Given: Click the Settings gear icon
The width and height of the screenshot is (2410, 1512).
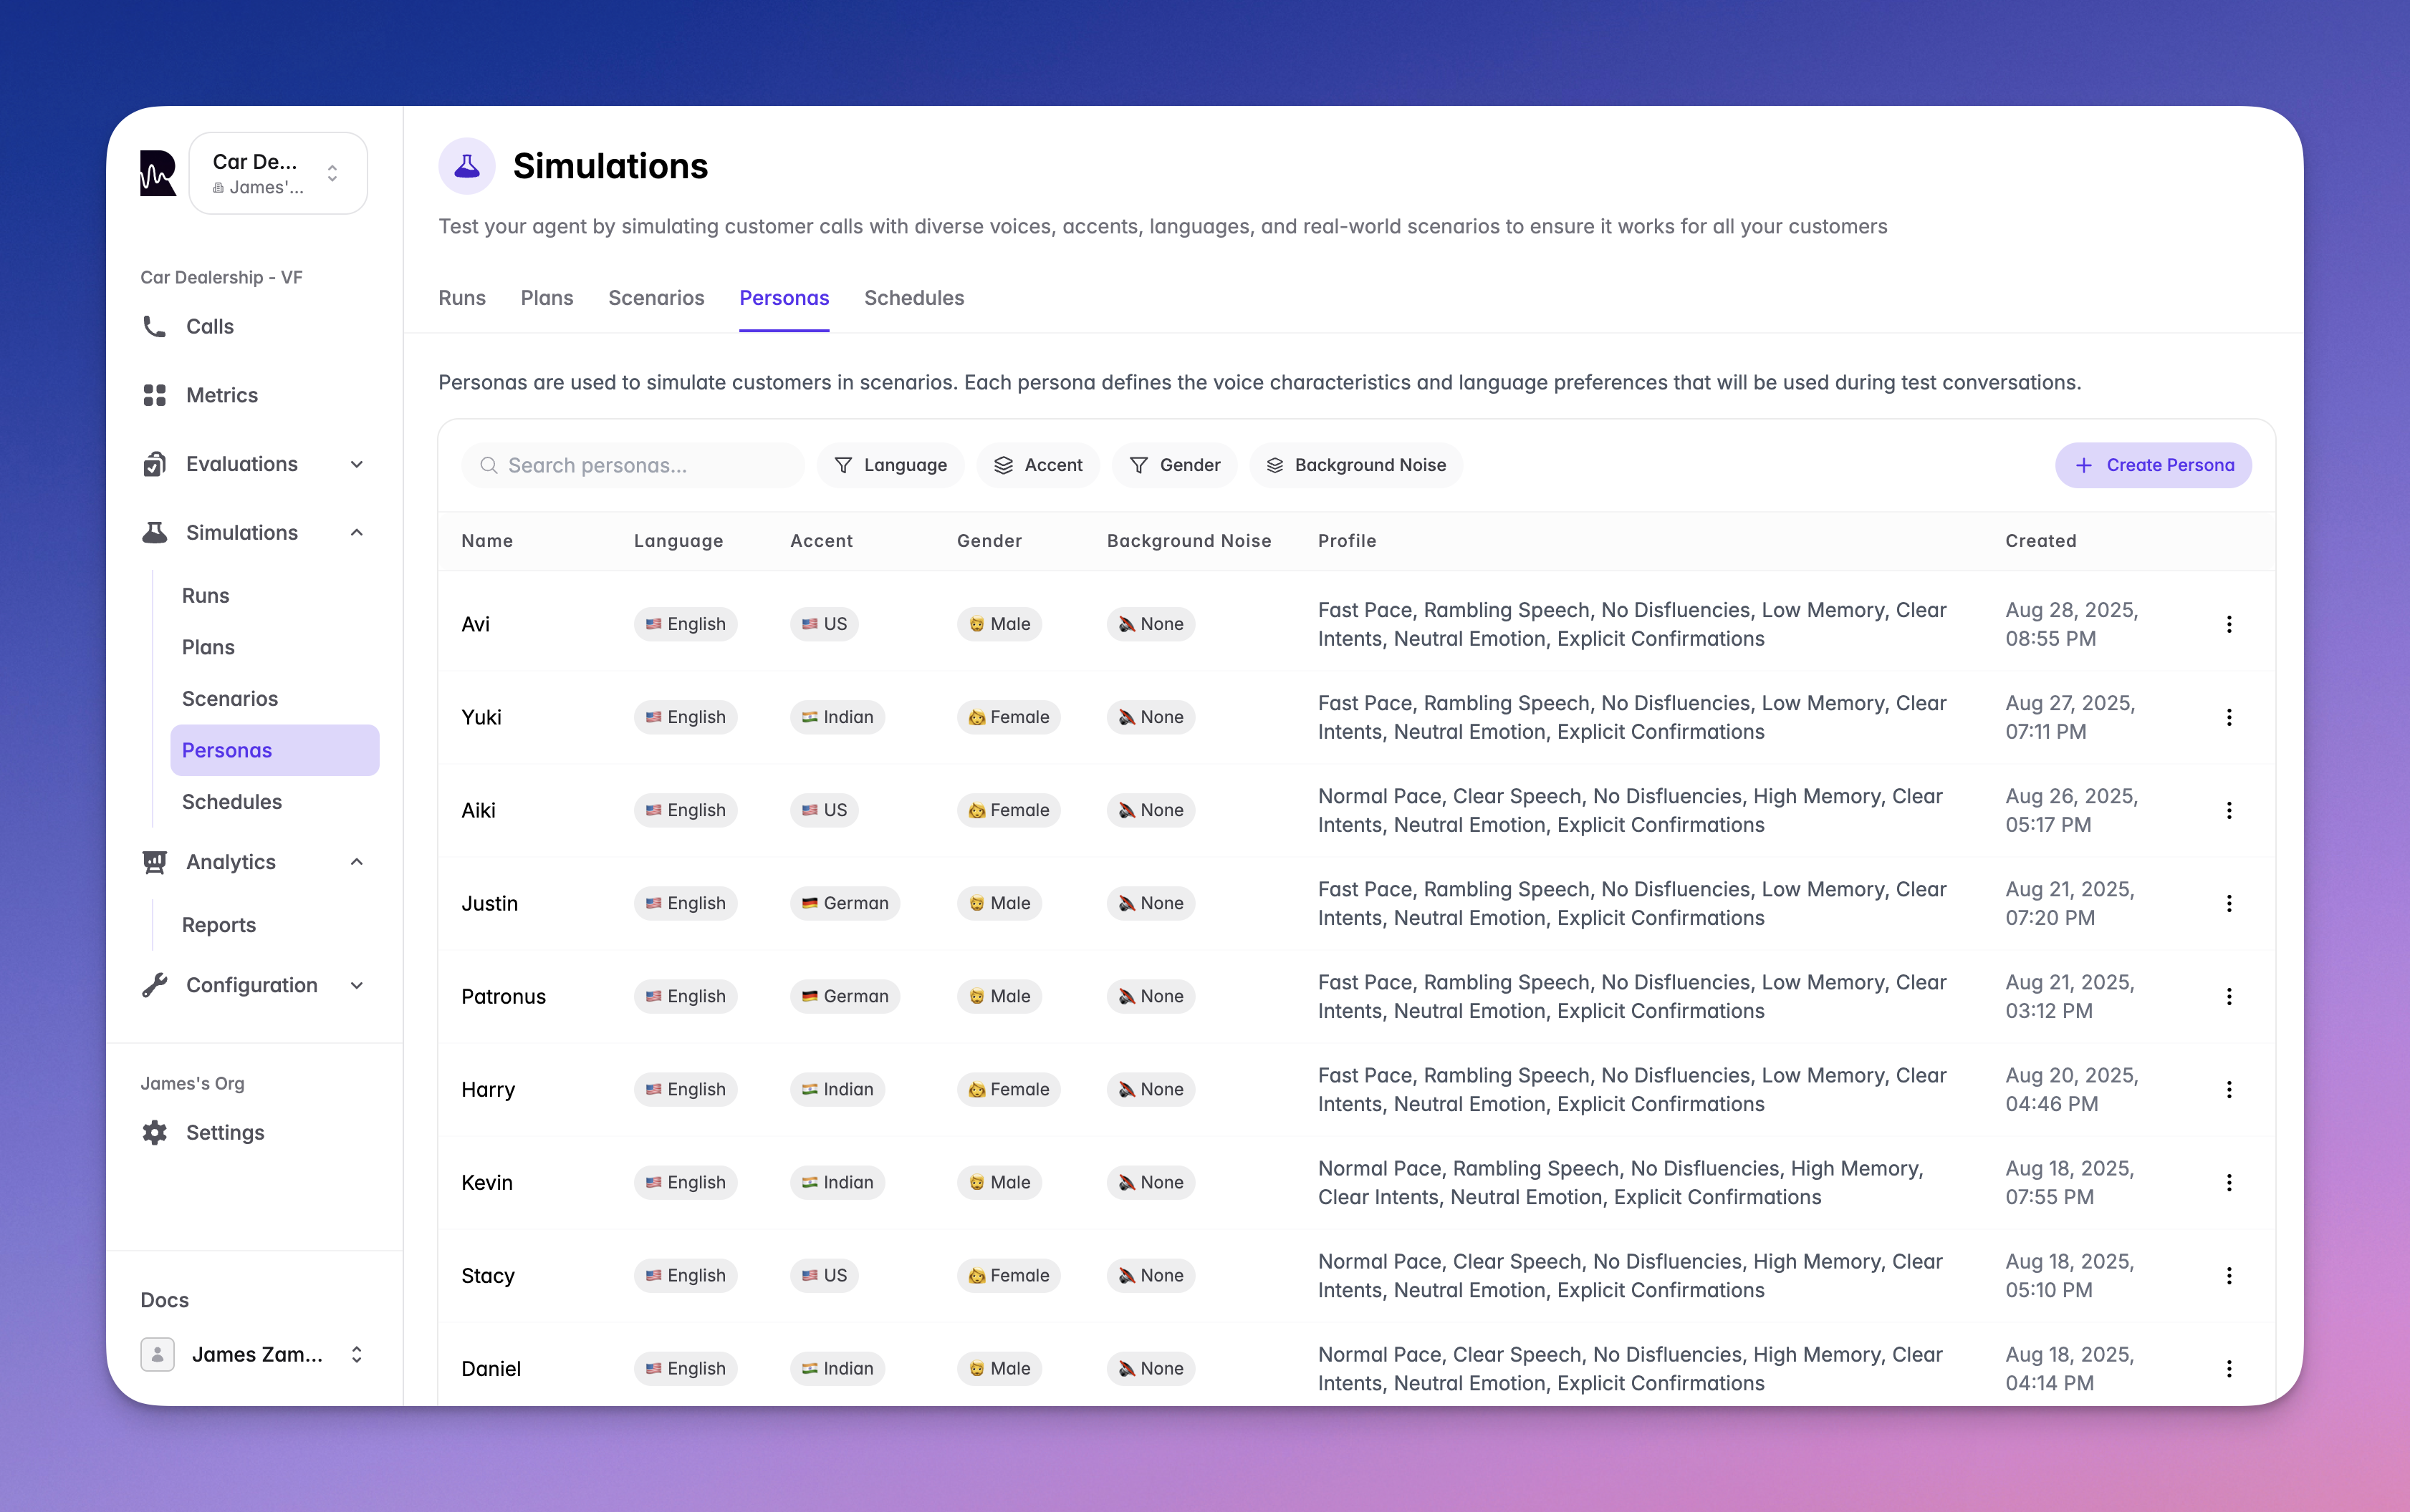Looking at the screenshot, I should 154,1132.
